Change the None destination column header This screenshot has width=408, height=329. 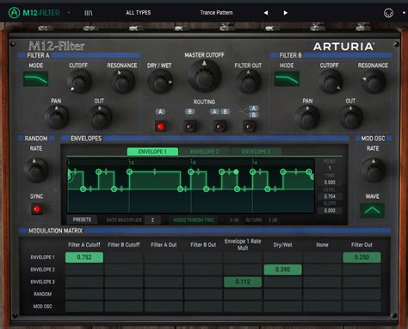[322, 245]
